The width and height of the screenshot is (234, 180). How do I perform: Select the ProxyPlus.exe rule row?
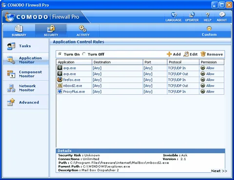140,91
